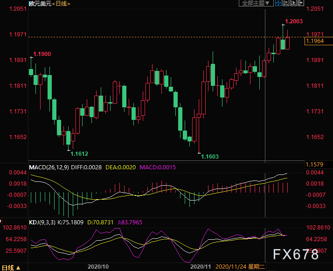Image resolution: width=333 pixels, height=271 pixels.
Task: Click the 日线 label next to 欧元美元 title
Action: point(61,4)
